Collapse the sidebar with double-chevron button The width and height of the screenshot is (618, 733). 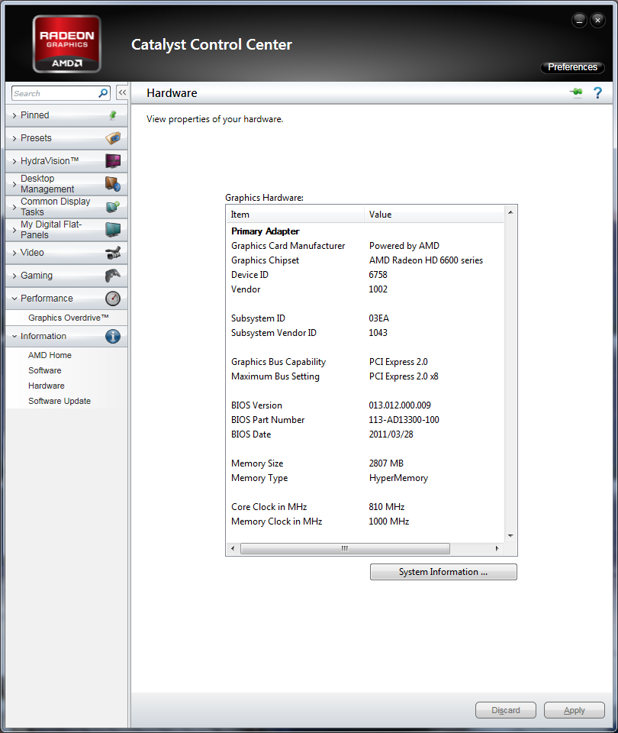pos(122,92)
